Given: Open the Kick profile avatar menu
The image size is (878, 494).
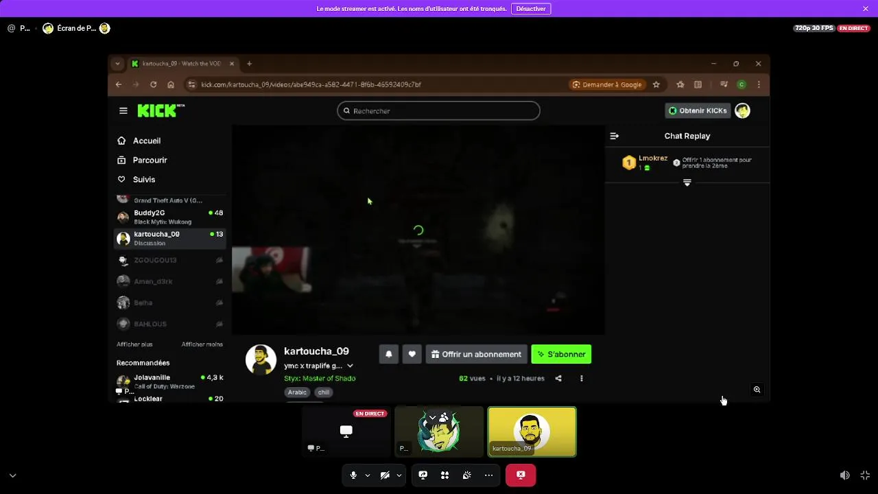Looking at the screenshot, I should click(x=742, y=110).
